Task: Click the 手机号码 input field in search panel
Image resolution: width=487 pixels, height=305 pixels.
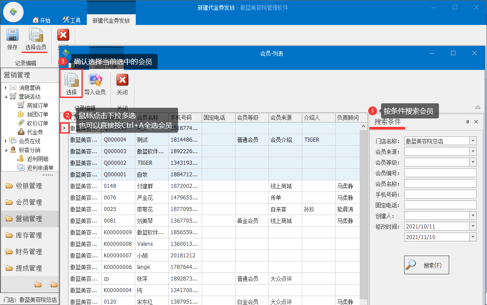Action: 440,195
